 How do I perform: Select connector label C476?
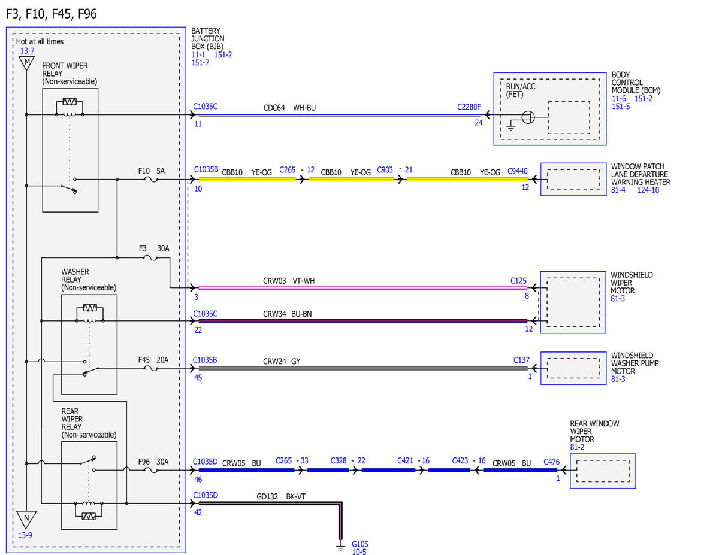[552, 462]
